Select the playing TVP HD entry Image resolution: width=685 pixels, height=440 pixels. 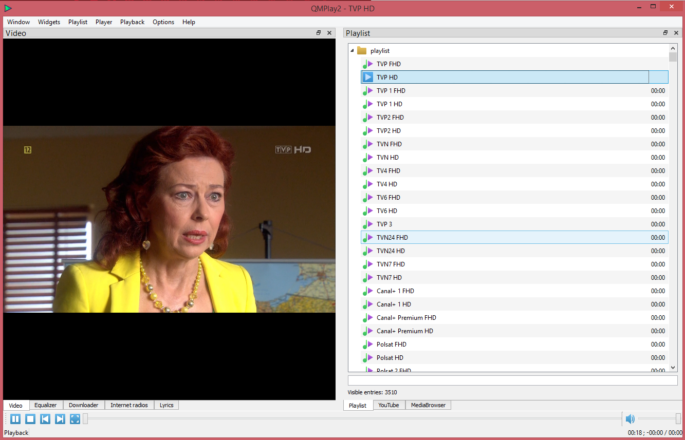pos(515,77)
